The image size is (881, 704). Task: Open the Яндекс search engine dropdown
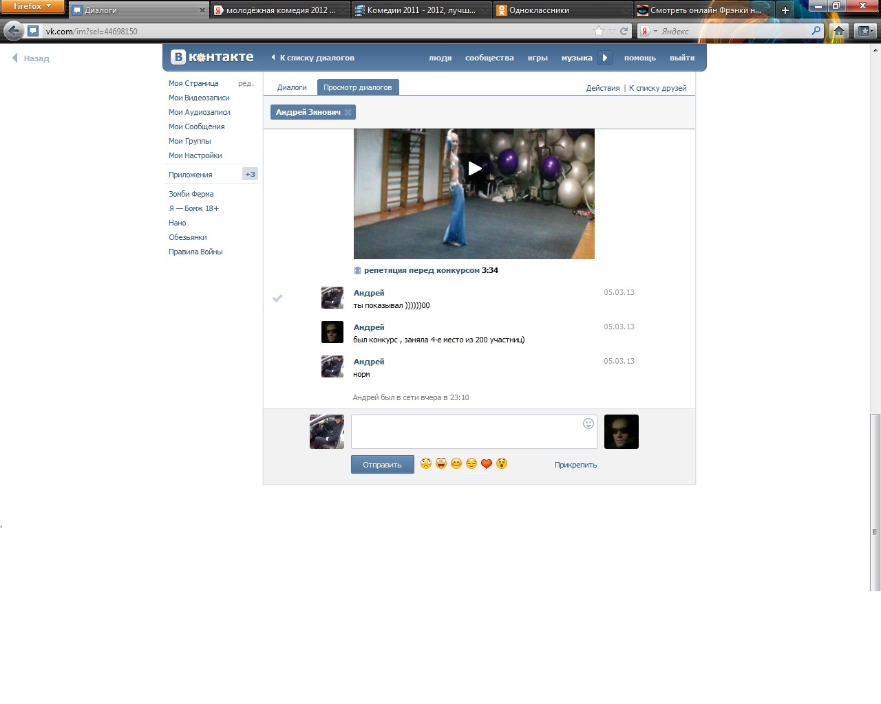(x=648, y=31)
